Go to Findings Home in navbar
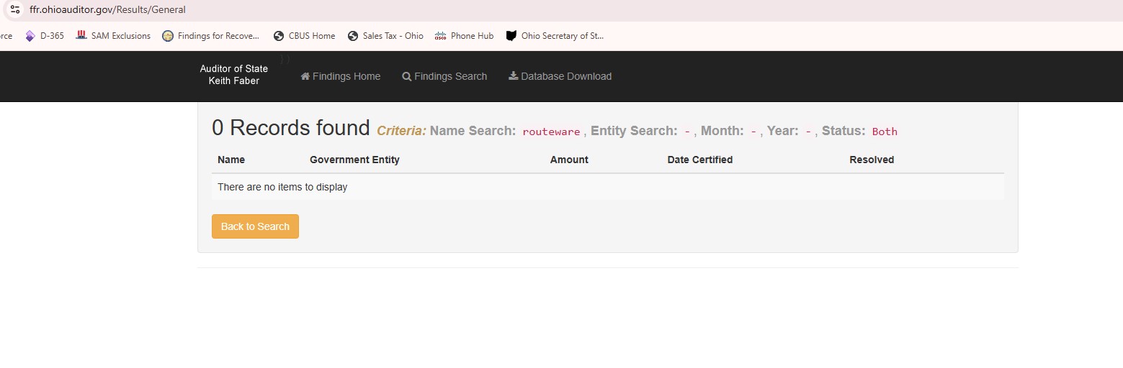Viewport: 1123px width, 368px height. pyautogui.click(x=341, y=76)
